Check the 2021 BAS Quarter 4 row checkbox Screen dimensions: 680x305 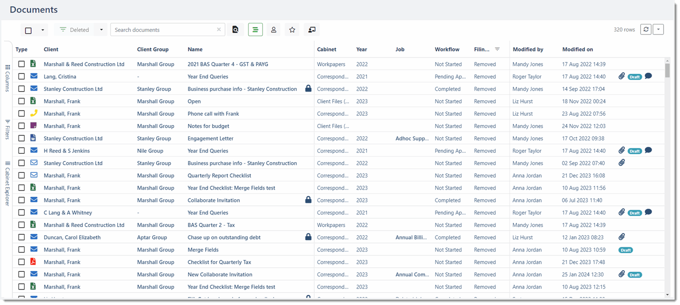tap(21, 64)
